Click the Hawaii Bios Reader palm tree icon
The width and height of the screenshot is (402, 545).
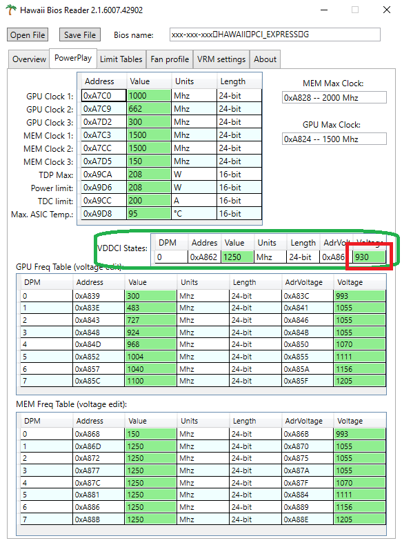pyautogui.click(x=11, y=10)
